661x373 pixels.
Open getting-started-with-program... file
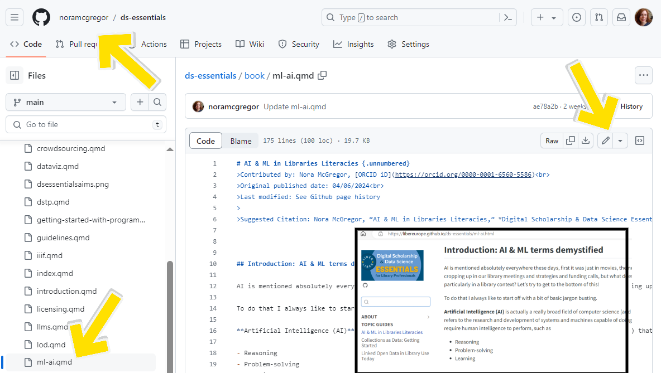tap(90, 220)
